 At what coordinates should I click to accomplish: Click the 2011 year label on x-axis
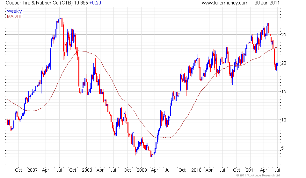[x=250, y=170]
